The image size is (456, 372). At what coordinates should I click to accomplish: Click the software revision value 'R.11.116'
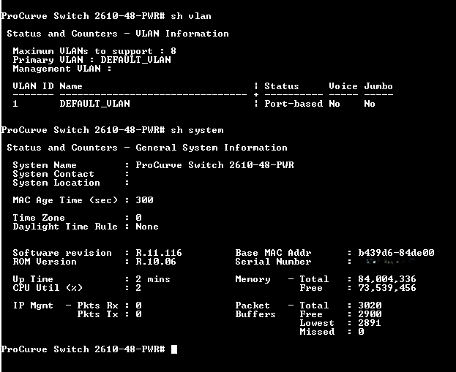click(x=159, y=253)
